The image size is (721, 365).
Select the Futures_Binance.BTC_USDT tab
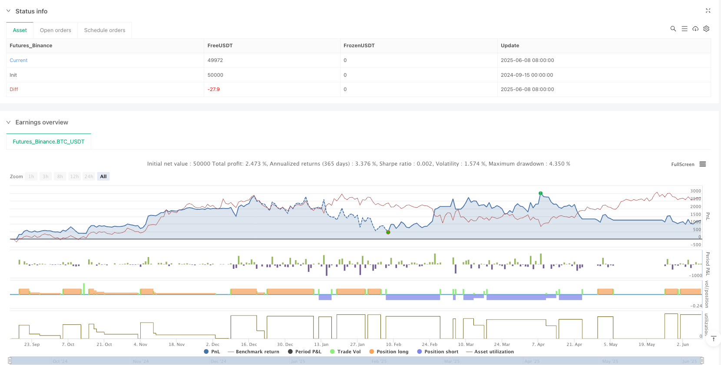[x=49, y=142]
